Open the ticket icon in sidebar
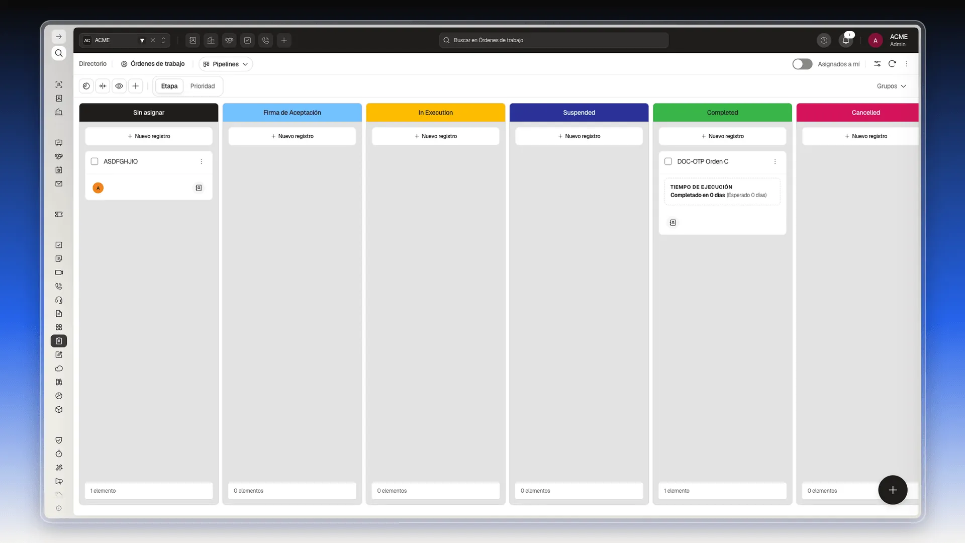The width and height of the screenshot is (965, 543). point(59,215)
